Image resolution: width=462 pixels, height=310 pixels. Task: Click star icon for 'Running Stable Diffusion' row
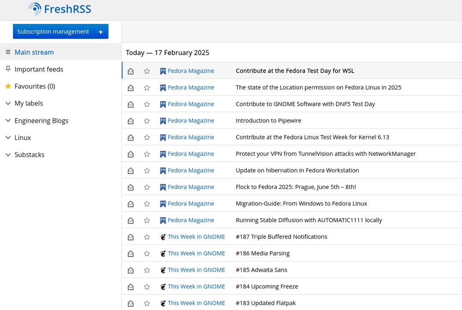147,220
